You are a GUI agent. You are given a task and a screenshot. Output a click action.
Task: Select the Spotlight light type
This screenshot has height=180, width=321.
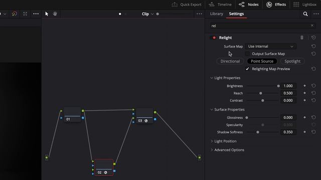[292, 61]
